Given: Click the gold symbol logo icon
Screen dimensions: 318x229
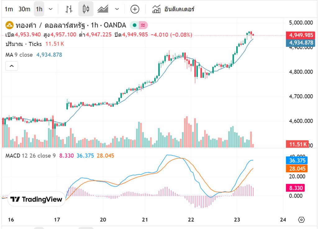Looking at the screenshot, I should [9, 25].
